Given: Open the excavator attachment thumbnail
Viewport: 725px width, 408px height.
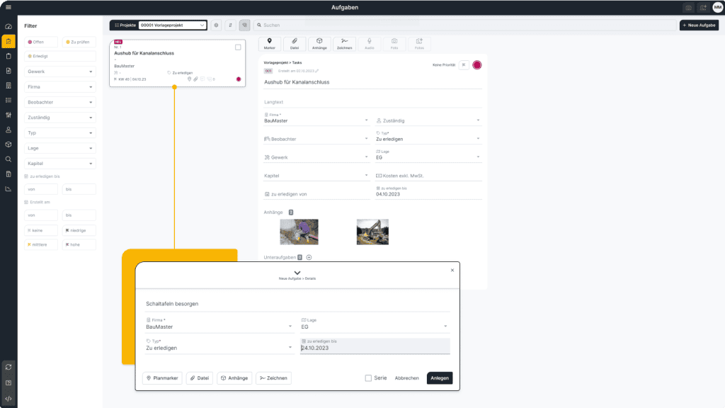Looking at the screenshot, I should click(372, 232).
